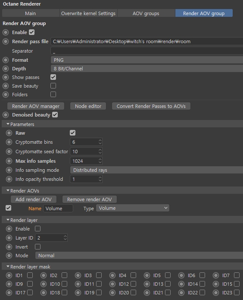The image size is (243, 300).
Task: Collapse the Render layer mask section
Action: 8,266
